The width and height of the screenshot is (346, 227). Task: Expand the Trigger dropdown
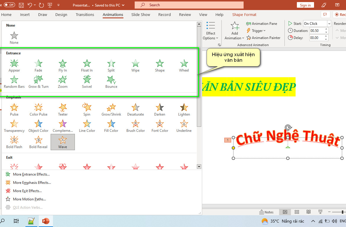click(x=256, y=31)
